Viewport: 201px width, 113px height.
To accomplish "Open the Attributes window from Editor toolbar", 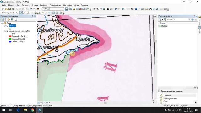I will click(x=53, y=13).
